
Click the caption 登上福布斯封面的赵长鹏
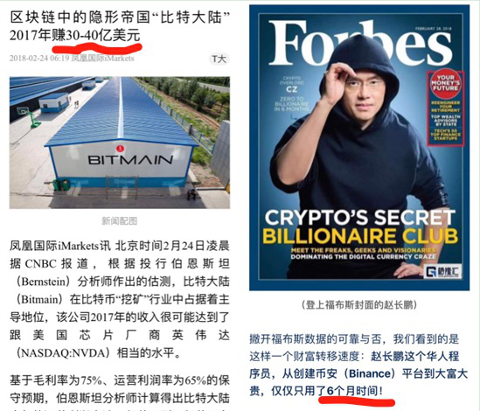click(x=359, y=305)
